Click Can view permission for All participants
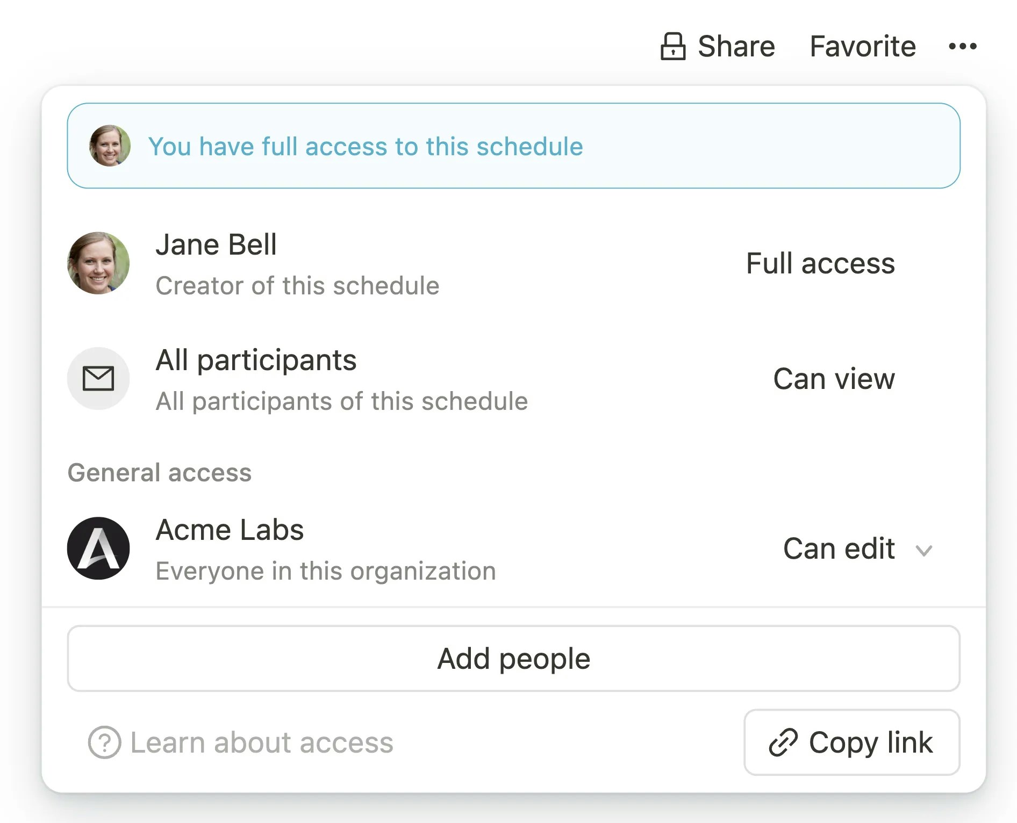This screenshot has height=823, width=1017. pos(834,379)
